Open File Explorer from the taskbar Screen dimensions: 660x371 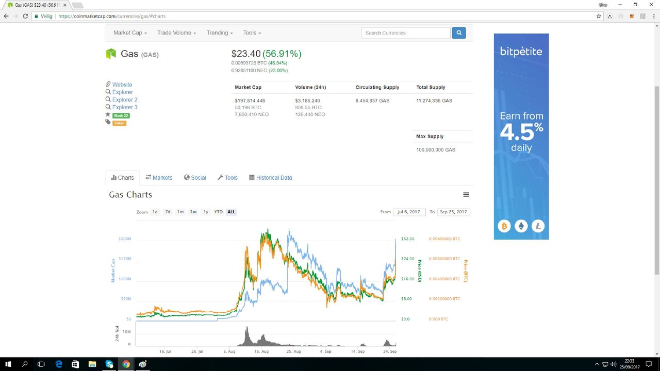(92, 364)
